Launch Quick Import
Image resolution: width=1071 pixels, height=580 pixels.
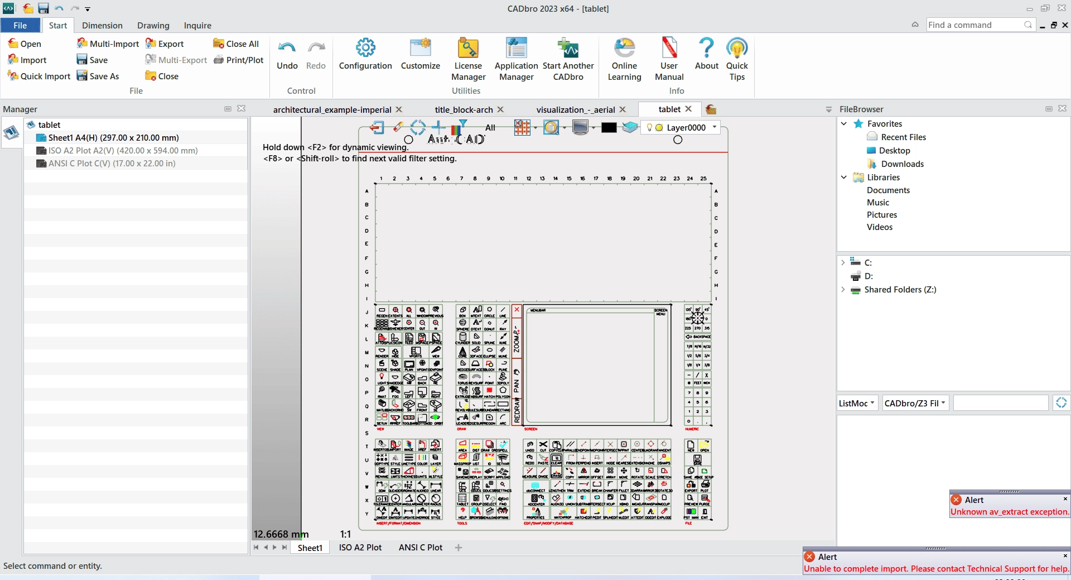coord(39,76)
